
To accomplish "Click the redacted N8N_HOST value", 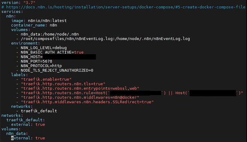I will [69, 57].
